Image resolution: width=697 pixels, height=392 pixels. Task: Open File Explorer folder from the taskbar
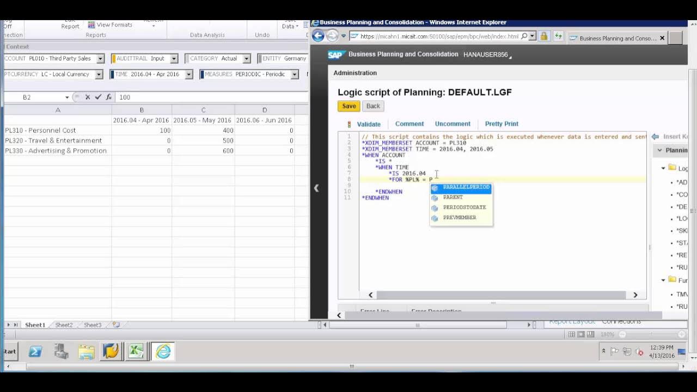(87, 352)
